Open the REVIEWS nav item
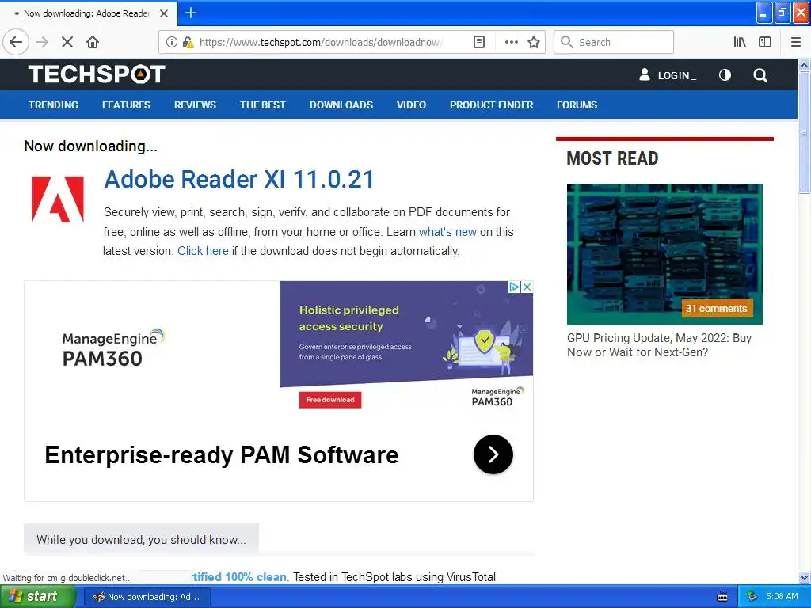 coord(195,105)
